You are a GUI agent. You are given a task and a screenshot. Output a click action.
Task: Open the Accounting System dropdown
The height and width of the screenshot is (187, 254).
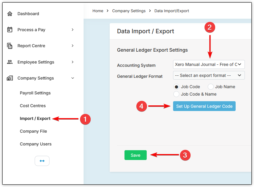pyautogui.click(x=209, y=64)
